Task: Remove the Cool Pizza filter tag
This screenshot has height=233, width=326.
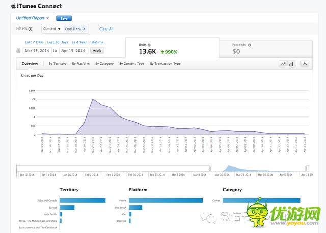Action: pyautogui.click(x=84, y=29)
